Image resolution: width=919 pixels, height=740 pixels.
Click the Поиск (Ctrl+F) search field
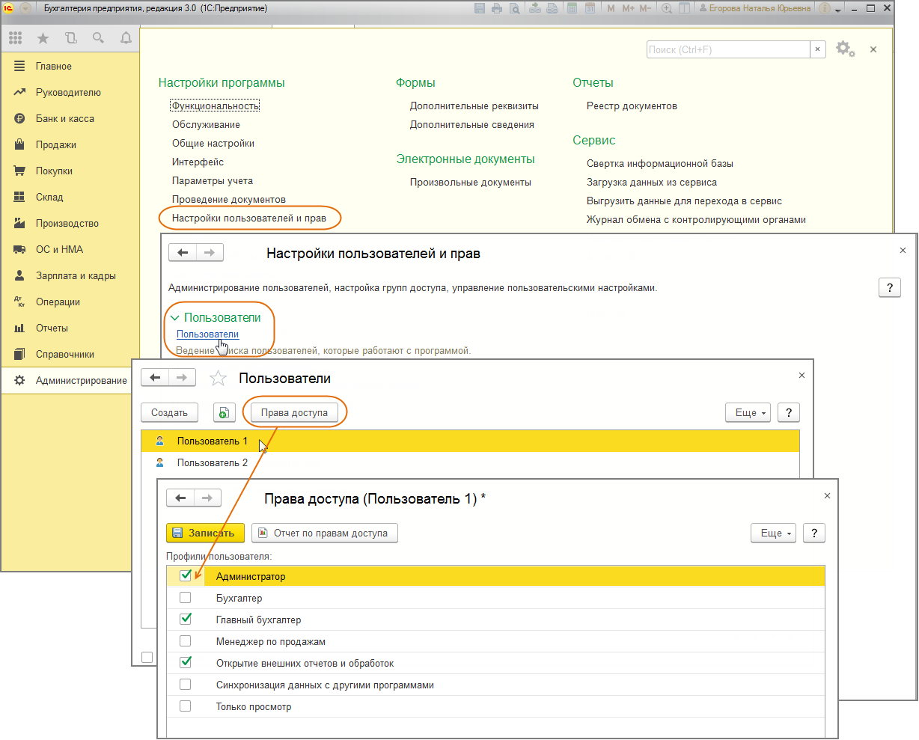[728, 49]
